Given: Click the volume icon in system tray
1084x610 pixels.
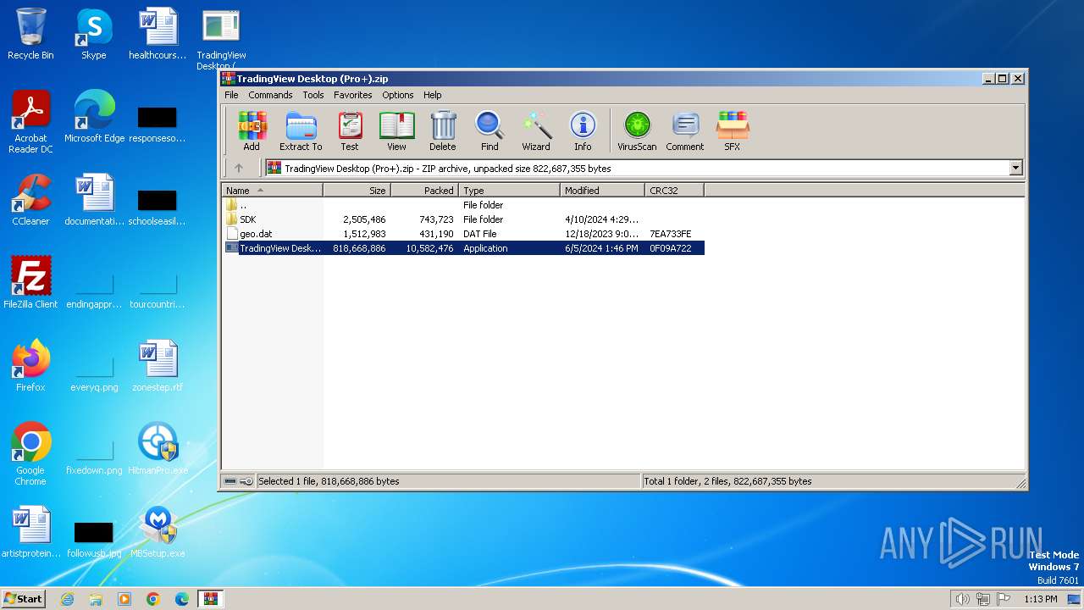Looking at the screenshot, I should pos(962,599).
